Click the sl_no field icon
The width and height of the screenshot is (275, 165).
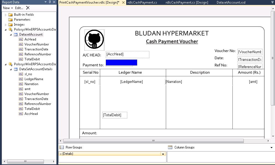21,74
